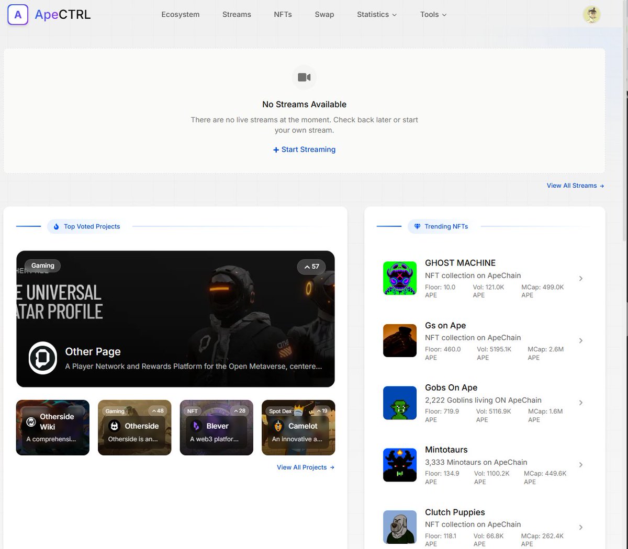Click the Trending NFTs heading pill
This screenshot has width=628, height=549.
pos(441,226)
